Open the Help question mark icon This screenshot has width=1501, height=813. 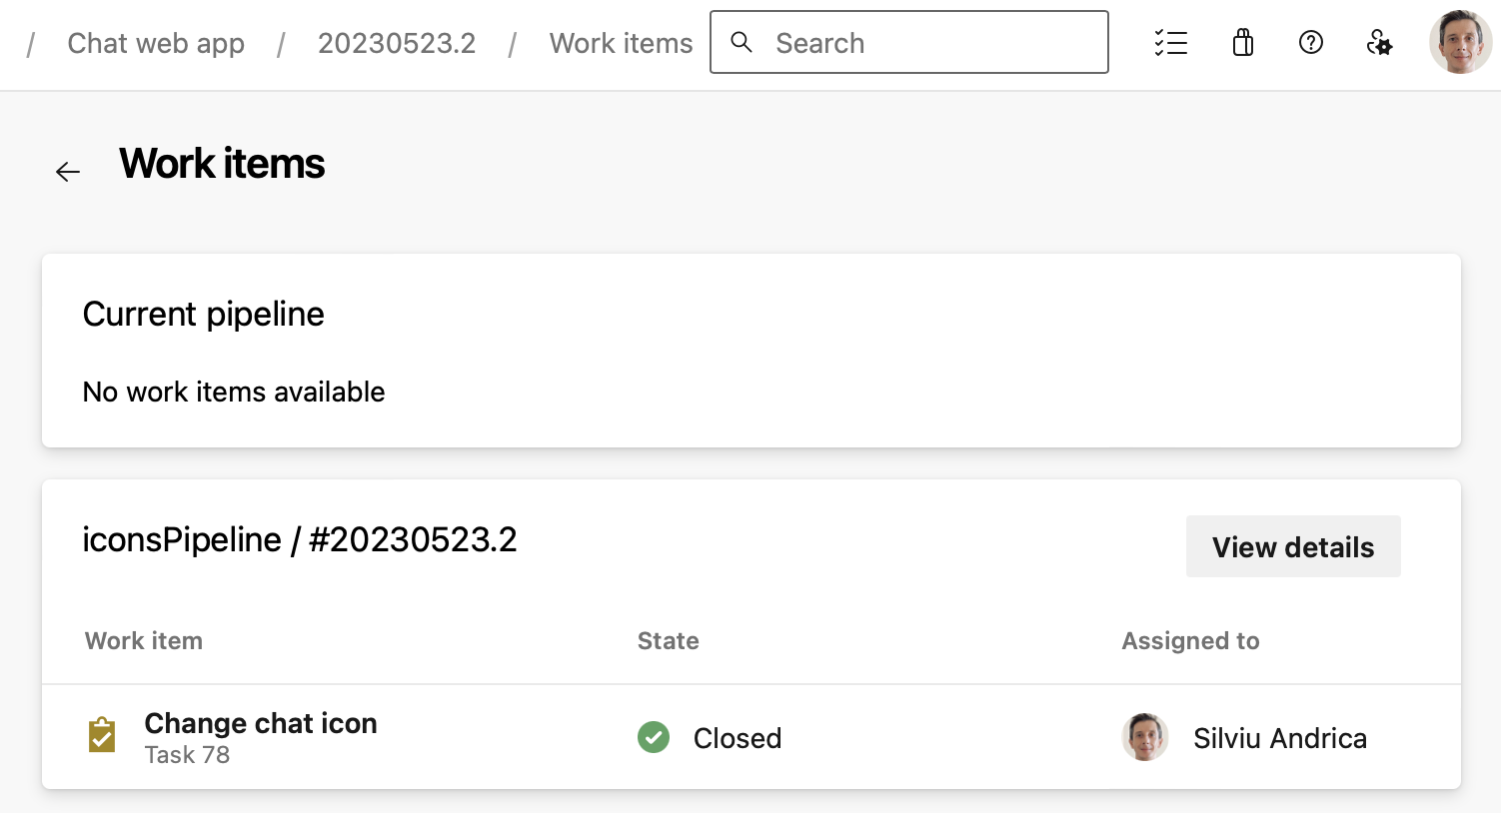[1311, 43]
